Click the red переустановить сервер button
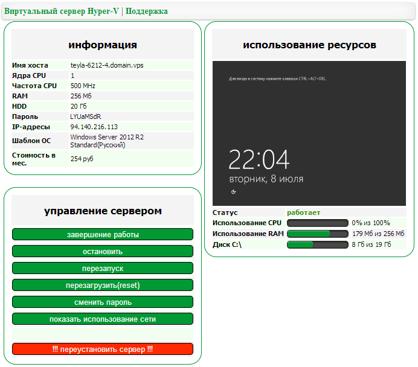The image size is (418, 367). click(x=103, y=349)
